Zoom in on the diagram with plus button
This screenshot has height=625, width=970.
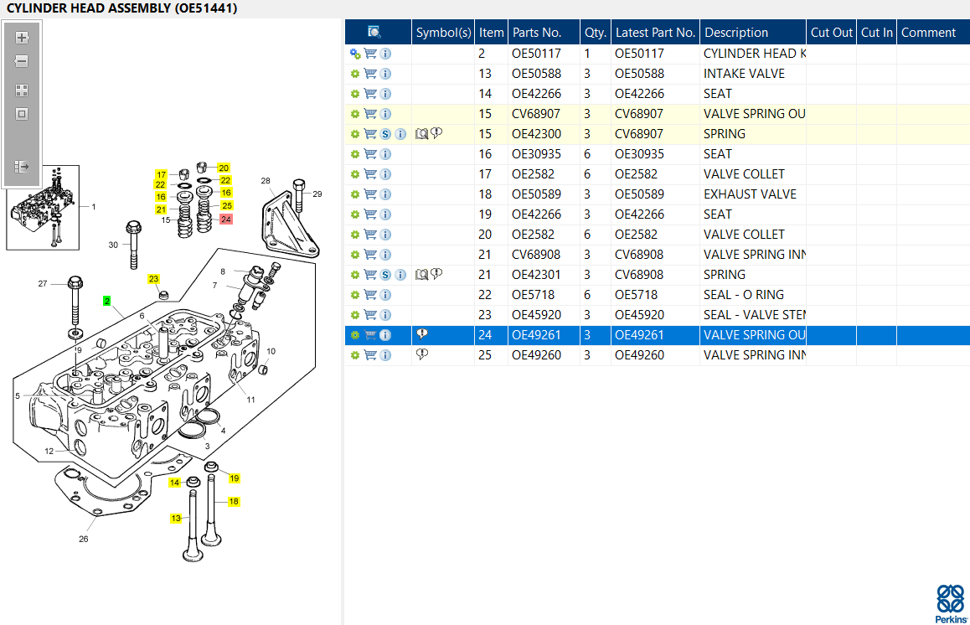coord(22,38)
